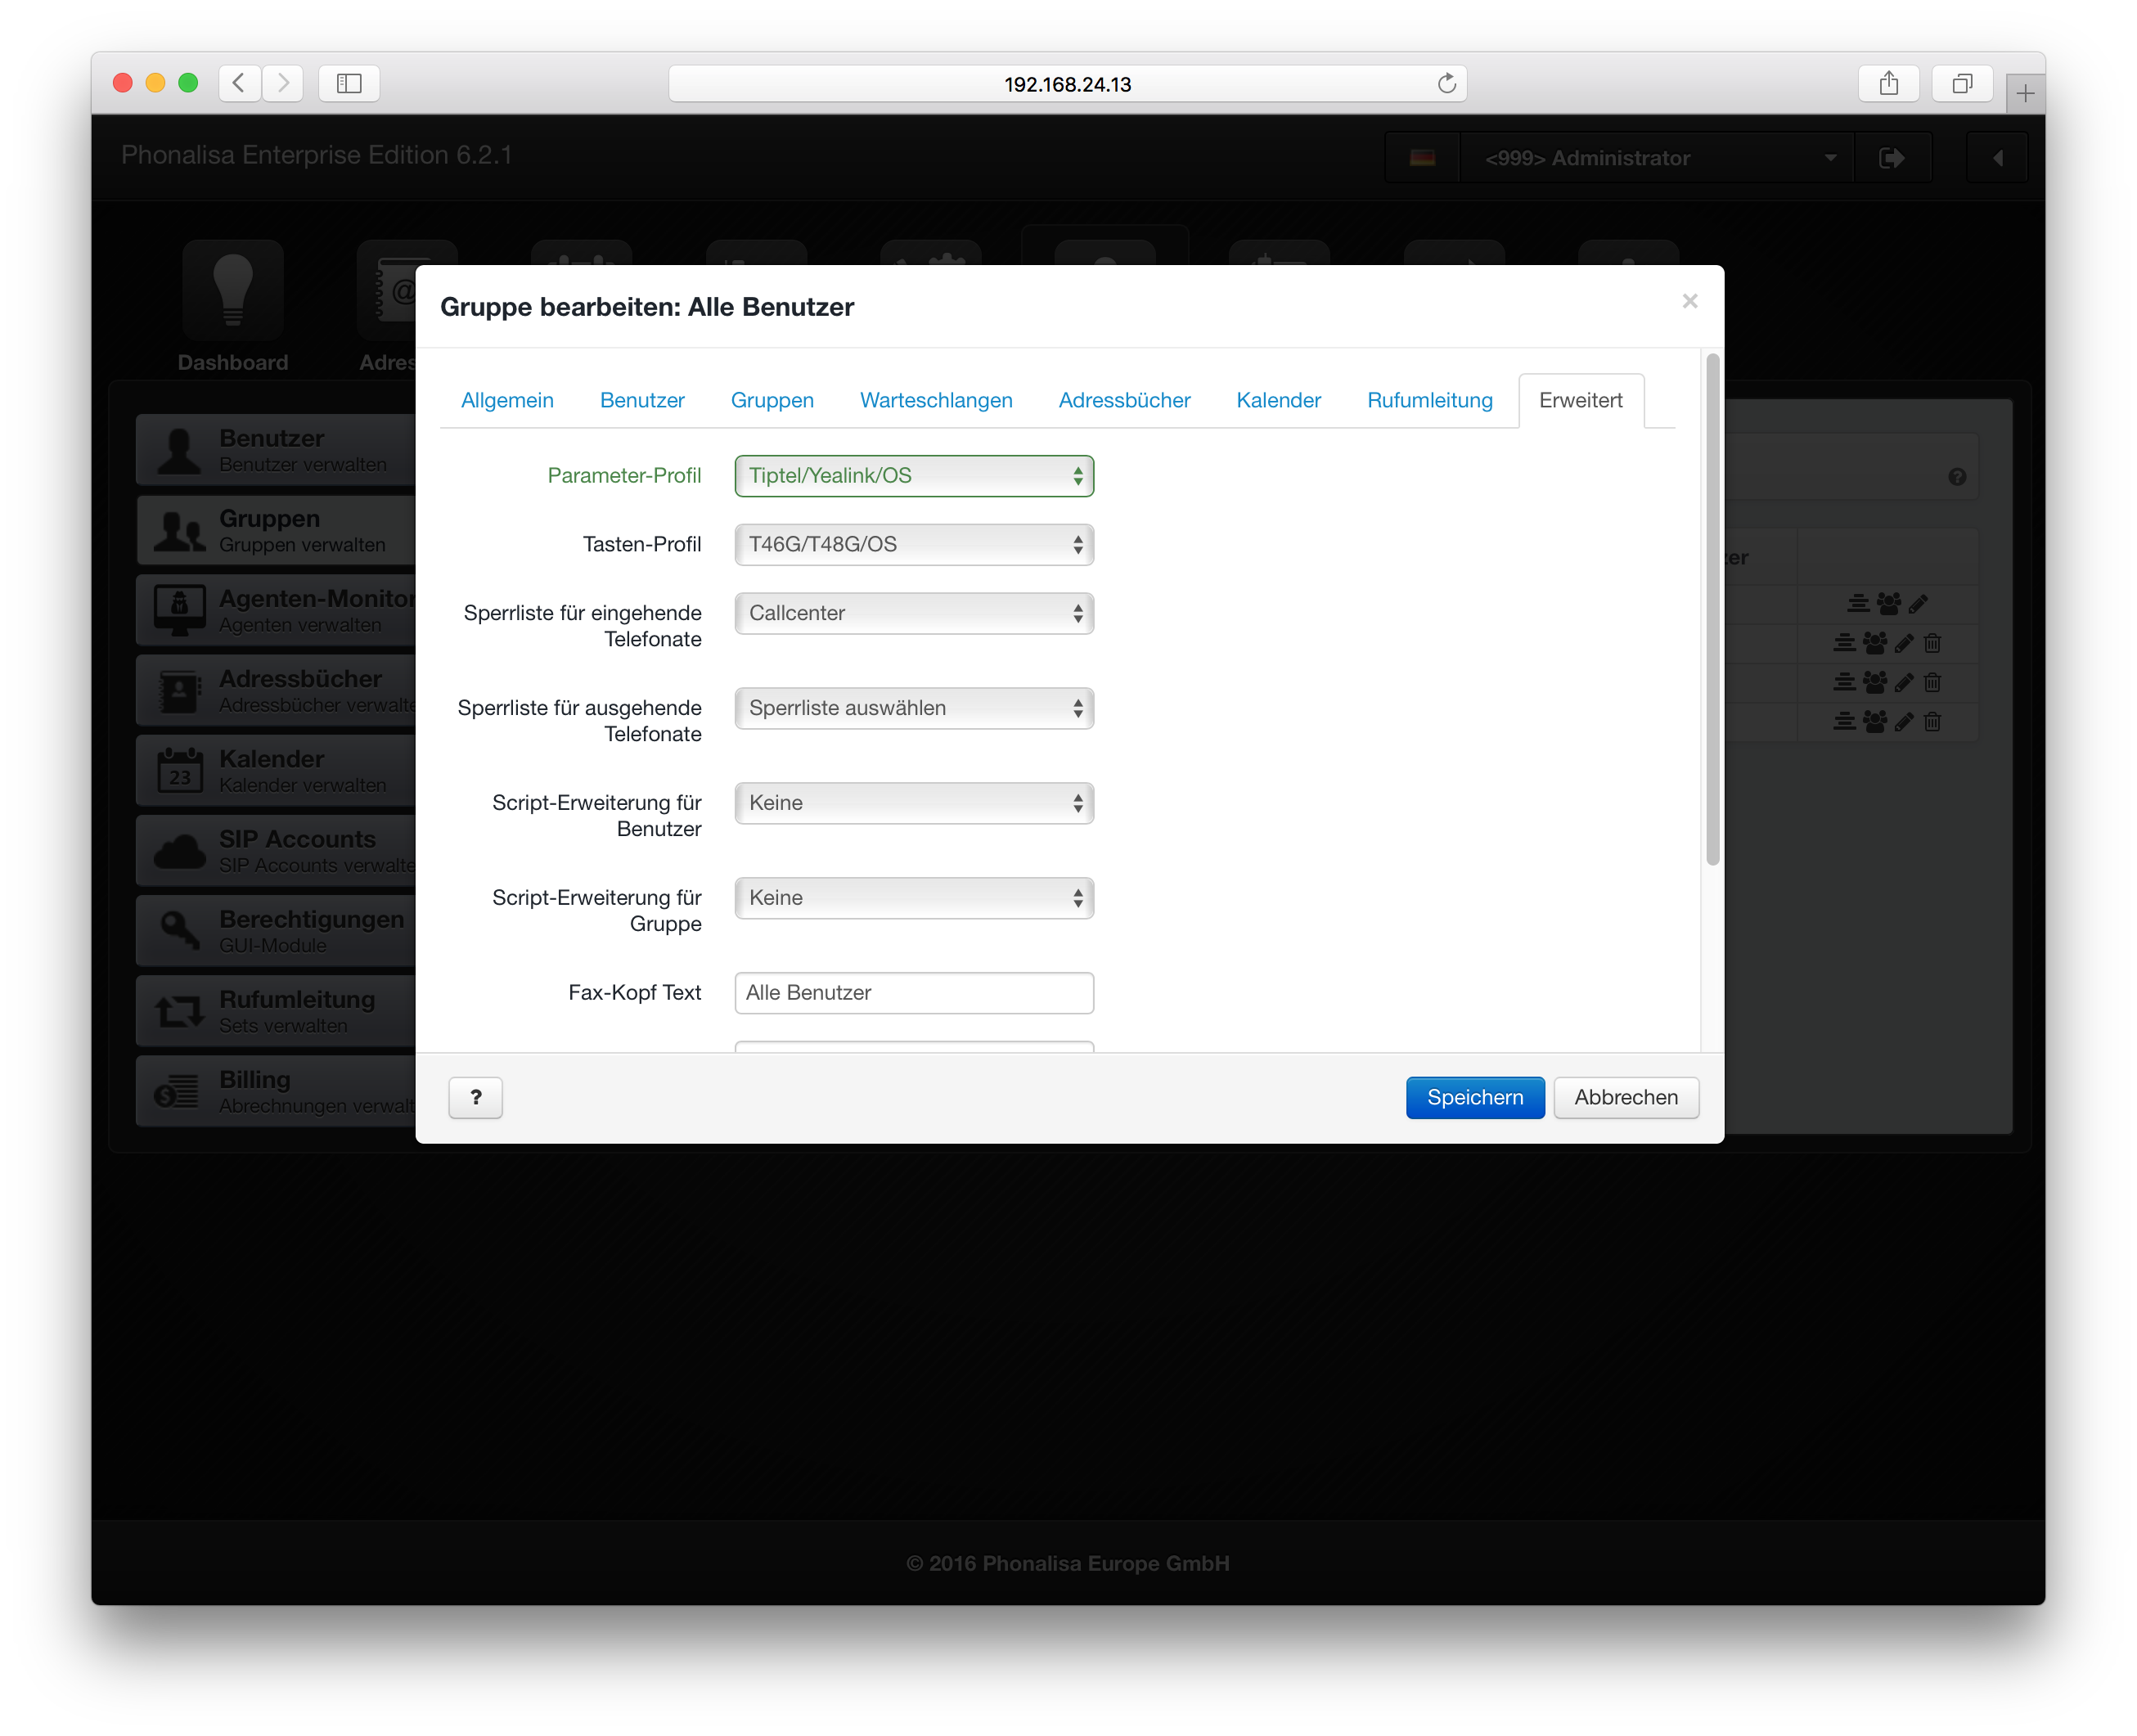
Task: Open Agenten-Monitor in the sidebar
Action: point(276,610)
